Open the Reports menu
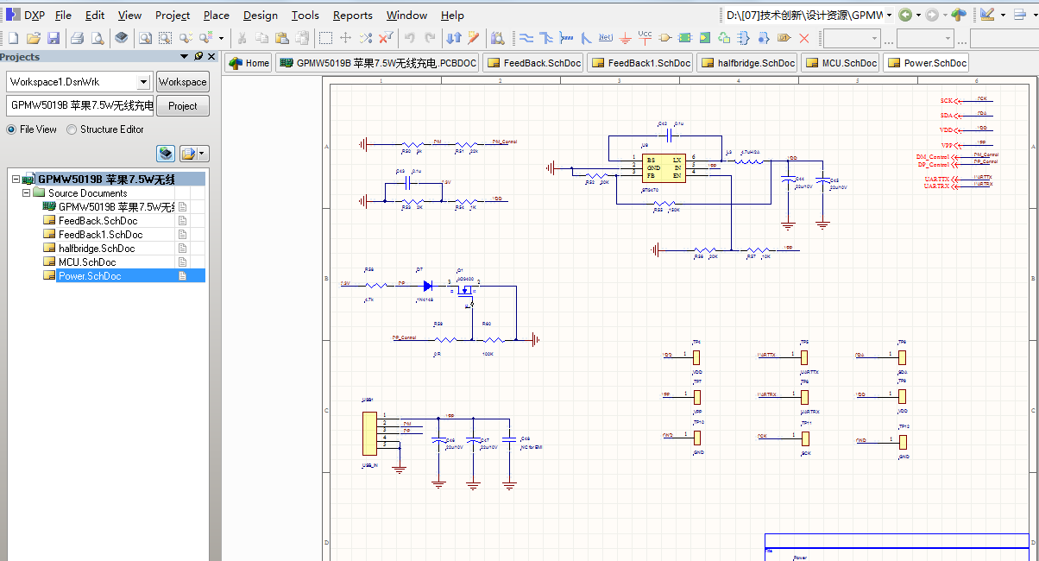The image size is (1039, 561). (352, 15)
